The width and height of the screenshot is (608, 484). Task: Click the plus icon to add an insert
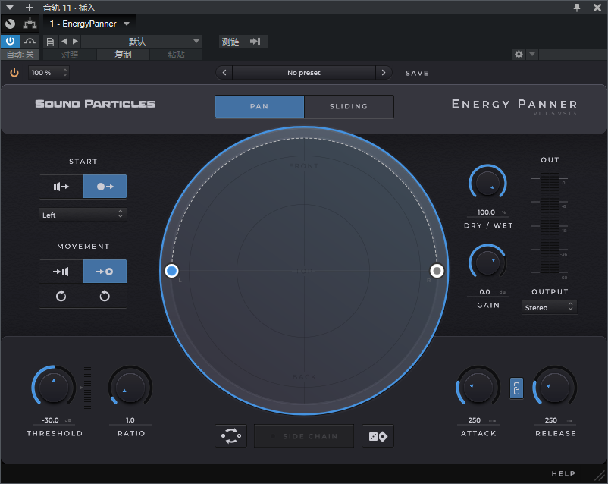pyautogui.click(x=29, y=8)
